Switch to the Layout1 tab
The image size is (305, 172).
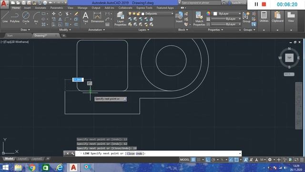[x=22, y=159]
